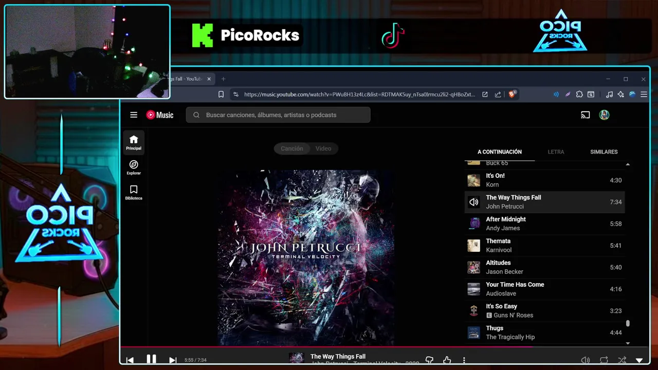Viewport: 658px width, 370px height.
Task: Click the music note toolbar icon
Action: (x=609, y=94)
